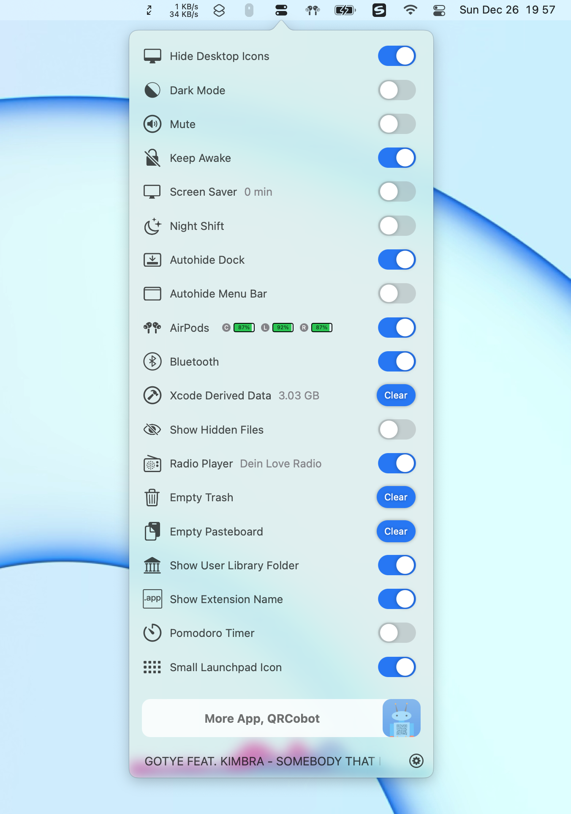Click the Xcode Derived Data hammer icon
The height and width of the screenshot is (814, 571).
coord(152,396)
